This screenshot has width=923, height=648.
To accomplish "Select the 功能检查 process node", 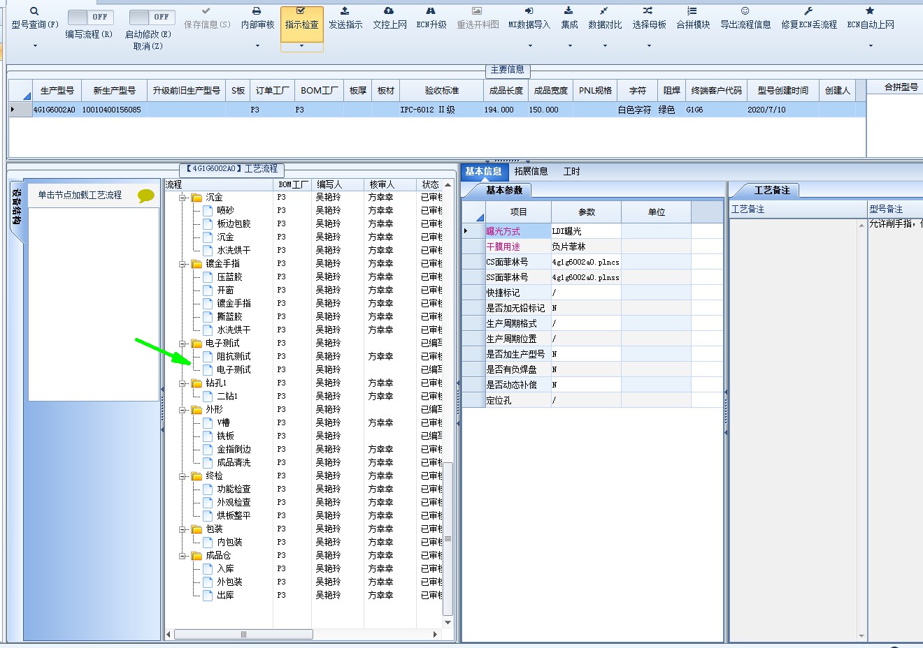I will 234,489.
